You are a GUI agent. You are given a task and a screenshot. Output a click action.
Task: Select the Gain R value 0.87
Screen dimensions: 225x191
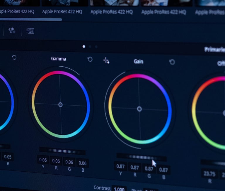[134, 168]
